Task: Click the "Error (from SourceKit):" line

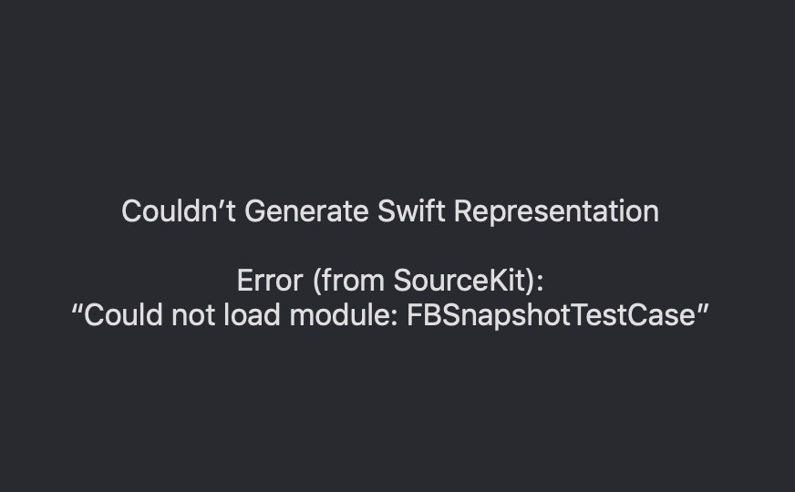Action: pos(390,281)
